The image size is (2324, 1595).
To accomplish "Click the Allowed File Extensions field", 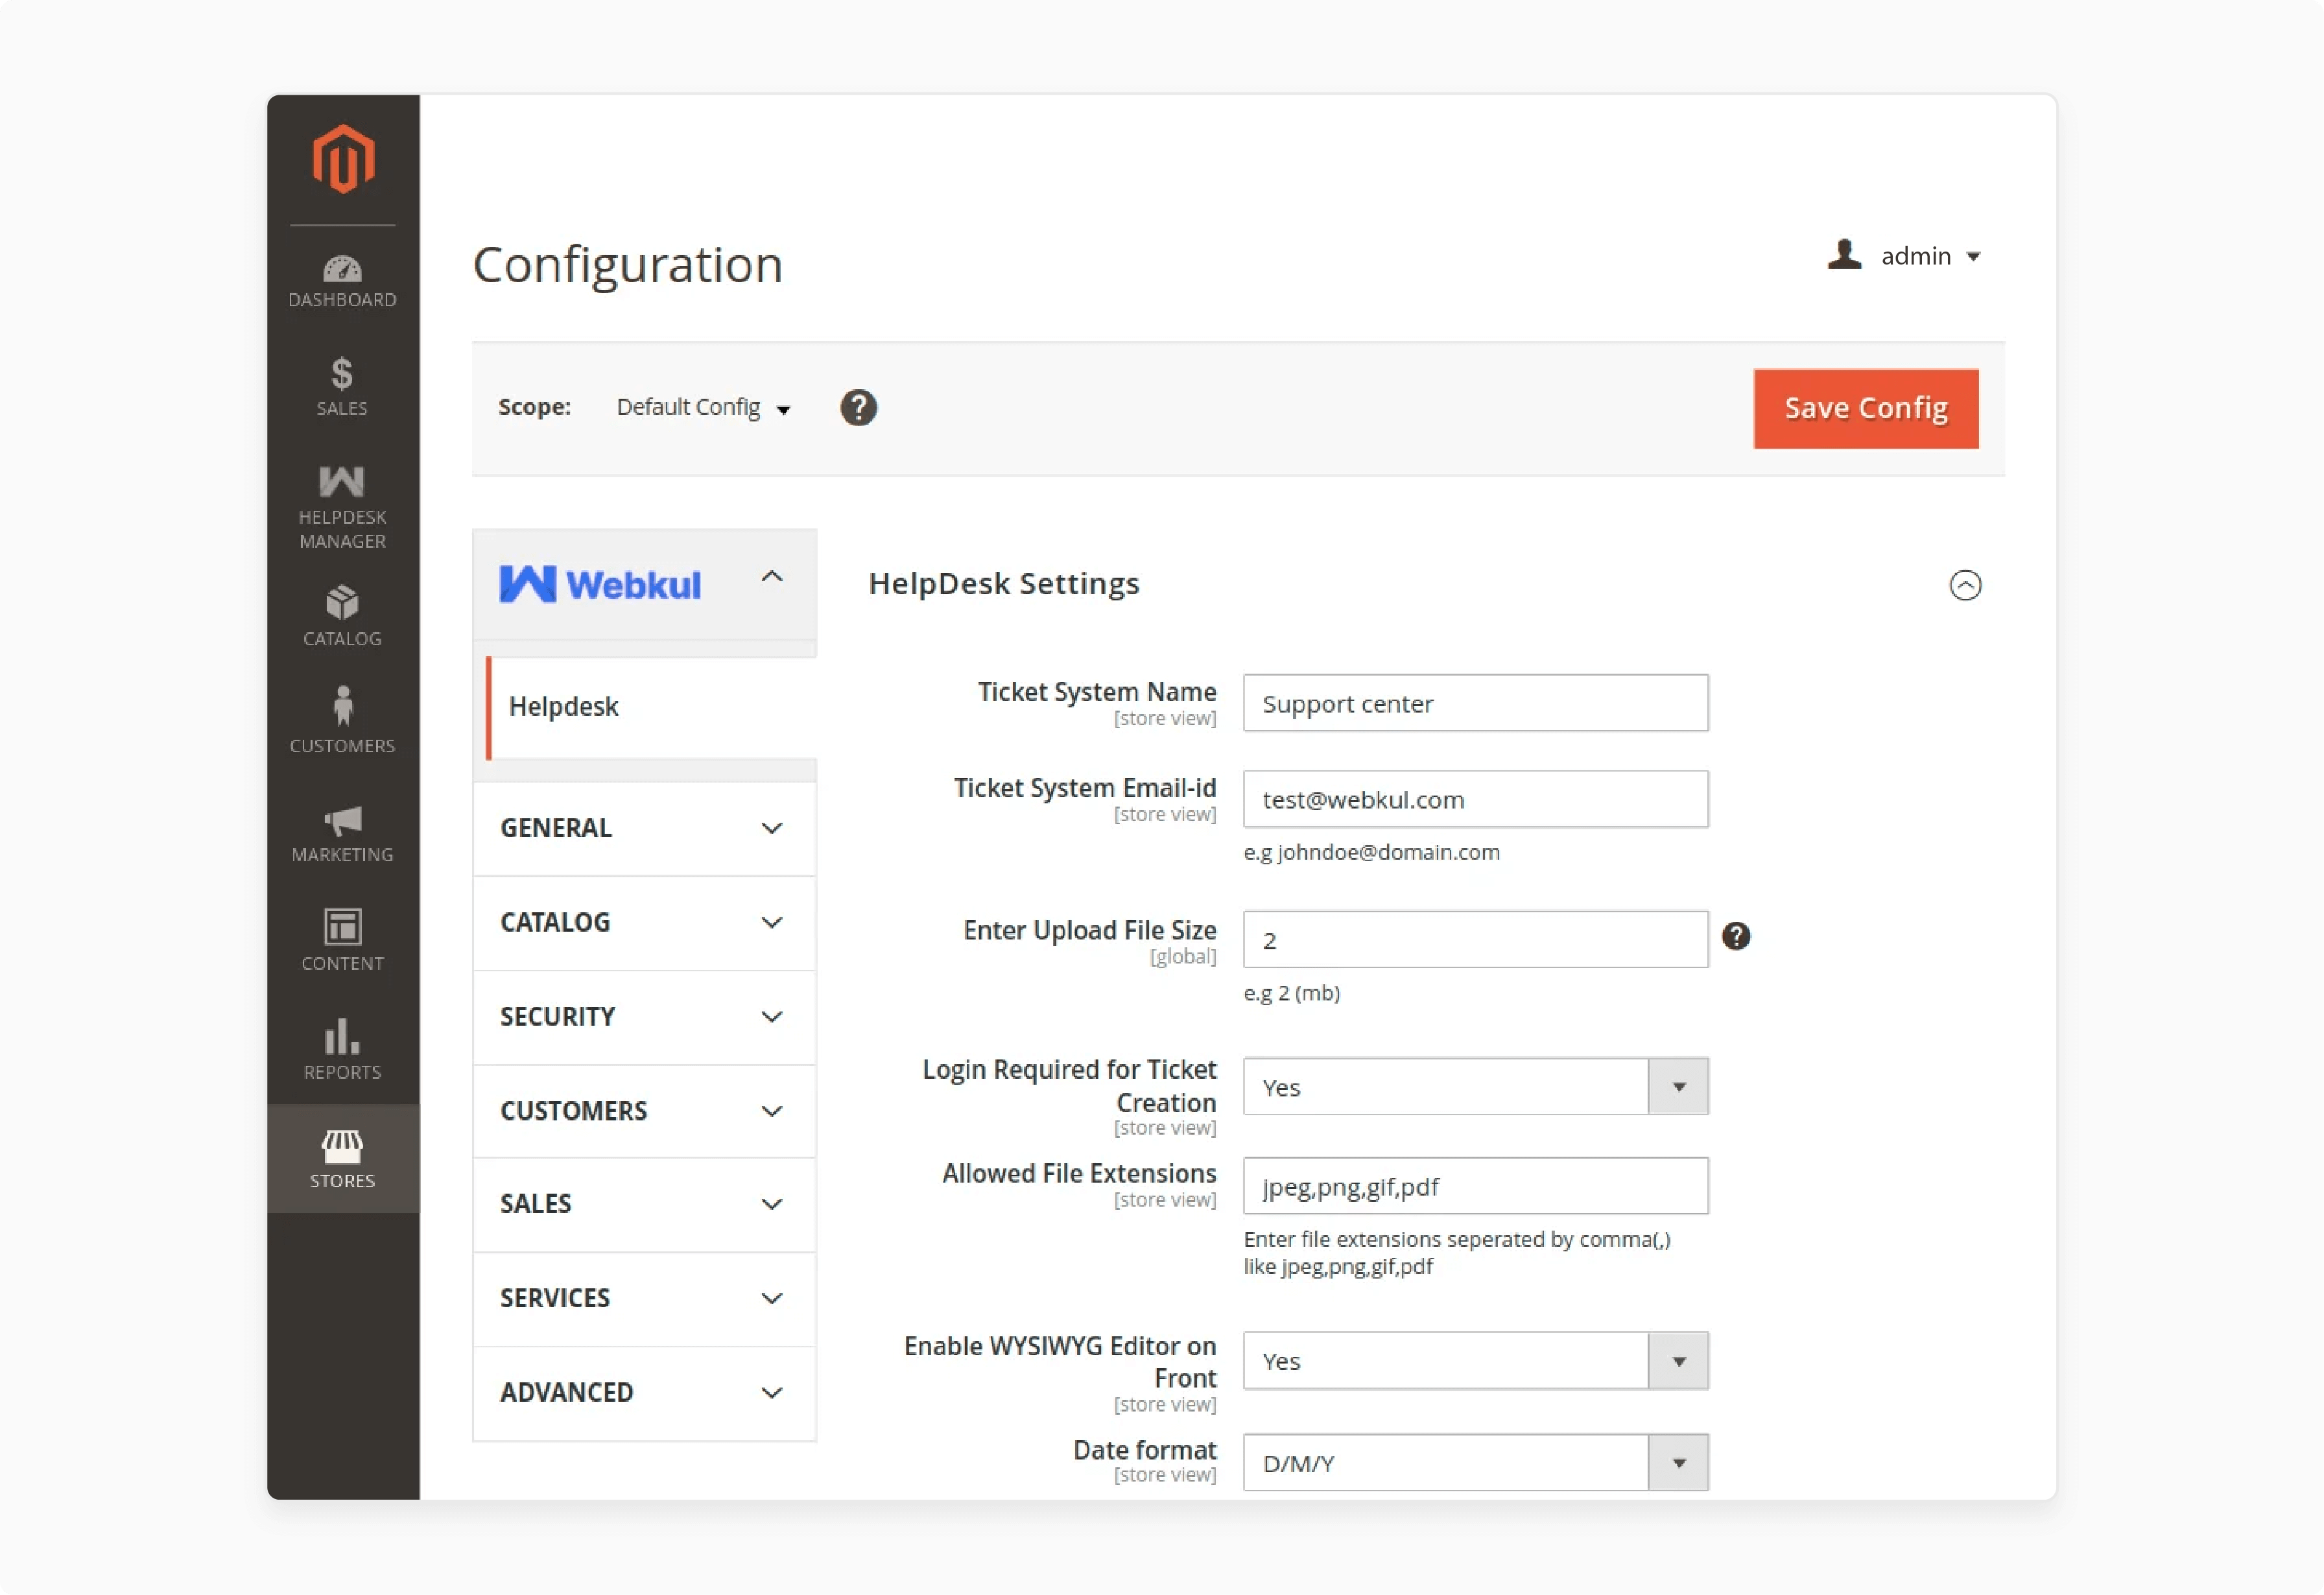I will pyautogui.click(x=1475, y=1186).
